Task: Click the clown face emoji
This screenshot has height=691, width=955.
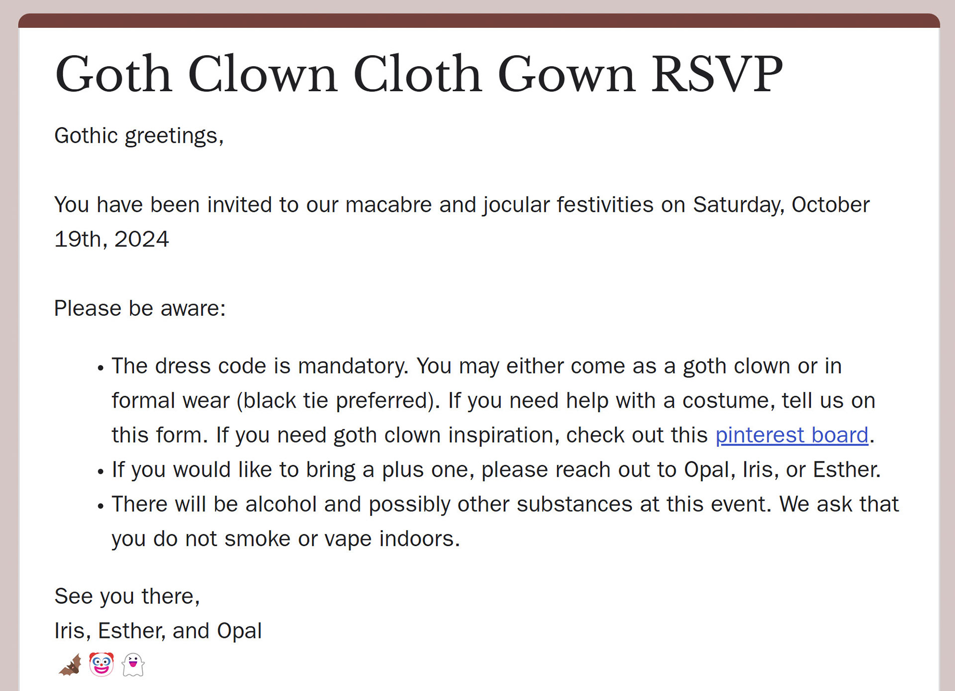Action: tap(101, 665)
